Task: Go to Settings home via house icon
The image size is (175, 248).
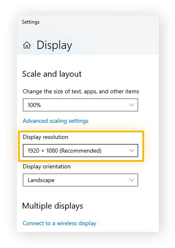Action: [27, 45]
